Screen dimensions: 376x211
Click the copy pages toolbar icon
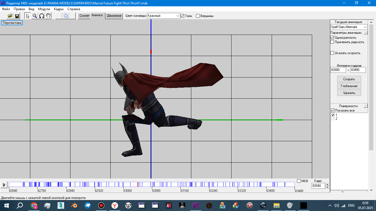66,16
